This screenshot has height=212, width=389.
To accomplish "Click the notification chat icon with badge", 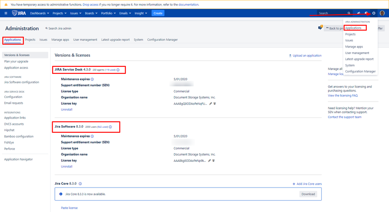I will pos(320,28).
